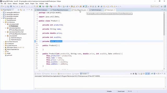Switch to the Snippets view tab
This screenshot has width=167, height=93.
[76, 74]
